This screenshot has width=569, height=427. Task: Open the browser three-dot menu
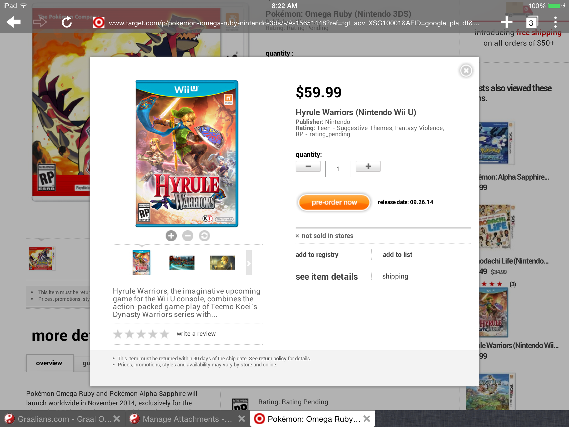[555, 22]
